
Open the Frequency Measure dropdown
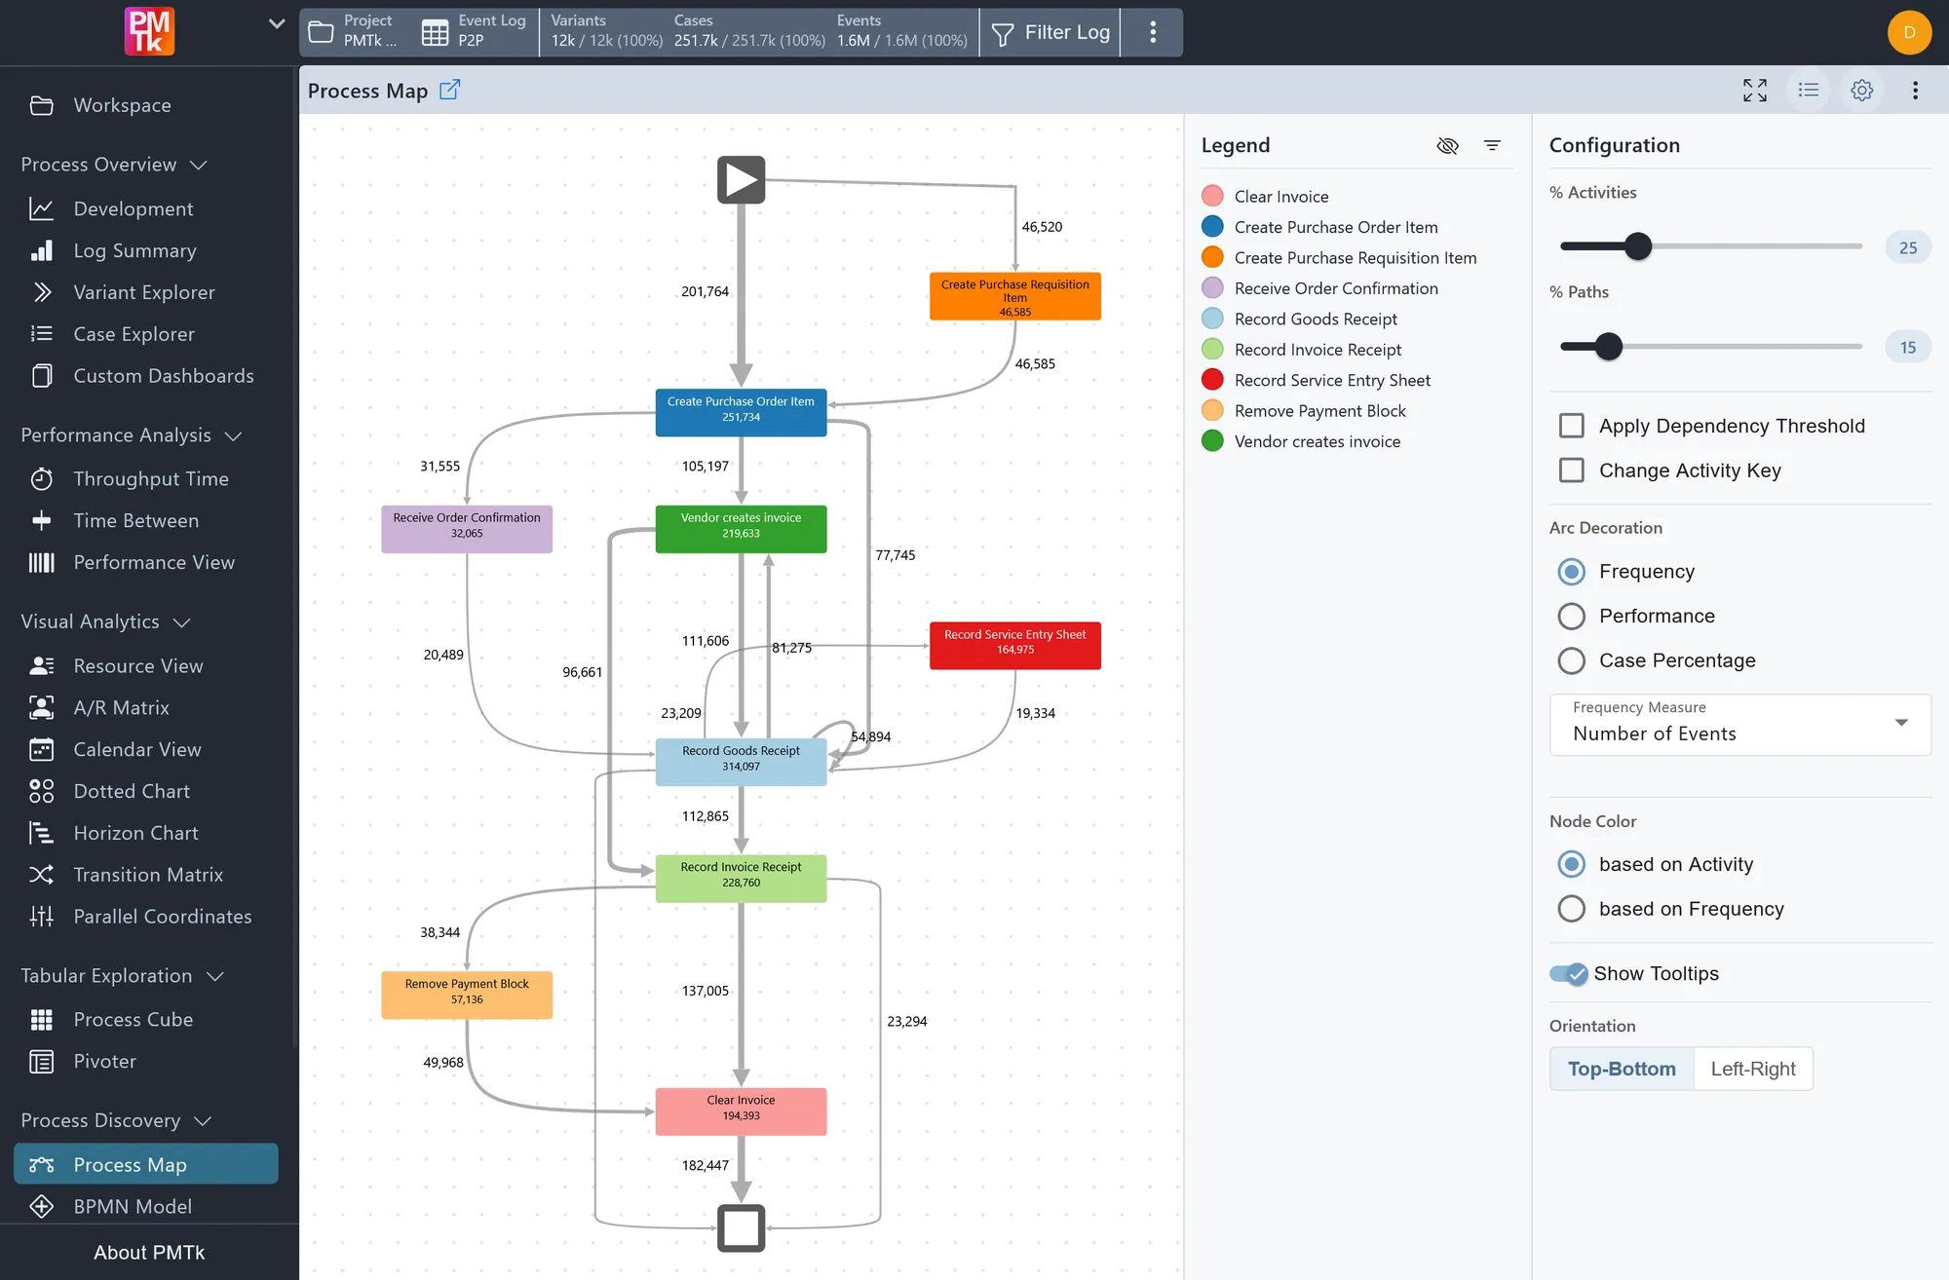tap(1739, 725)
